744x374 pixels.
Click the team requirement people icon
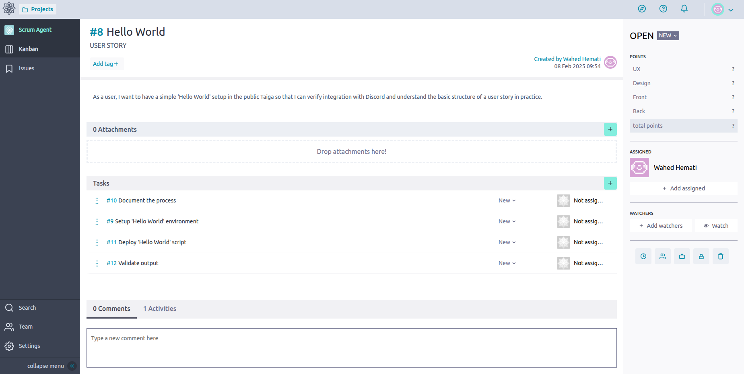click(663, 256)
